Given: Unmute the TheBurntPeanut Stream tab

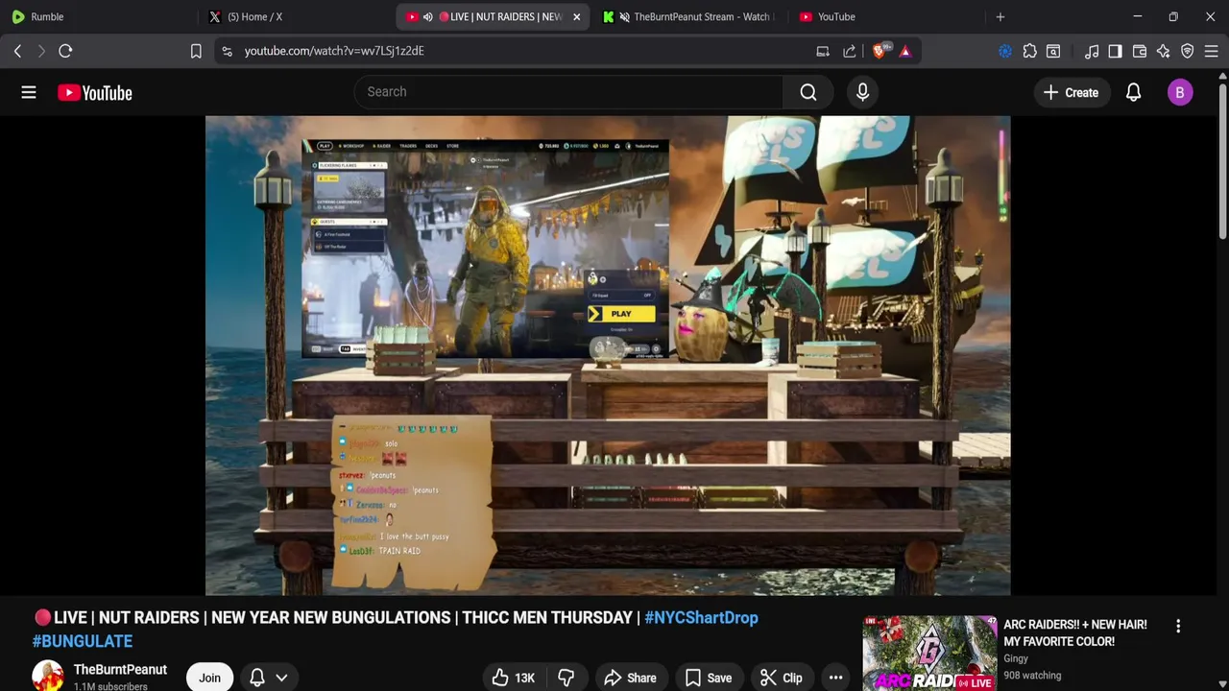Looking at the screenshot, I should (625, 16).
